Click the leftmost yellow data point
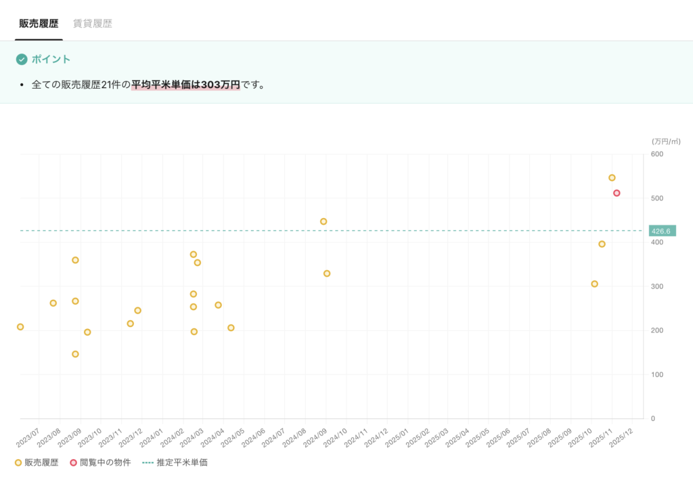 [20, 327]
